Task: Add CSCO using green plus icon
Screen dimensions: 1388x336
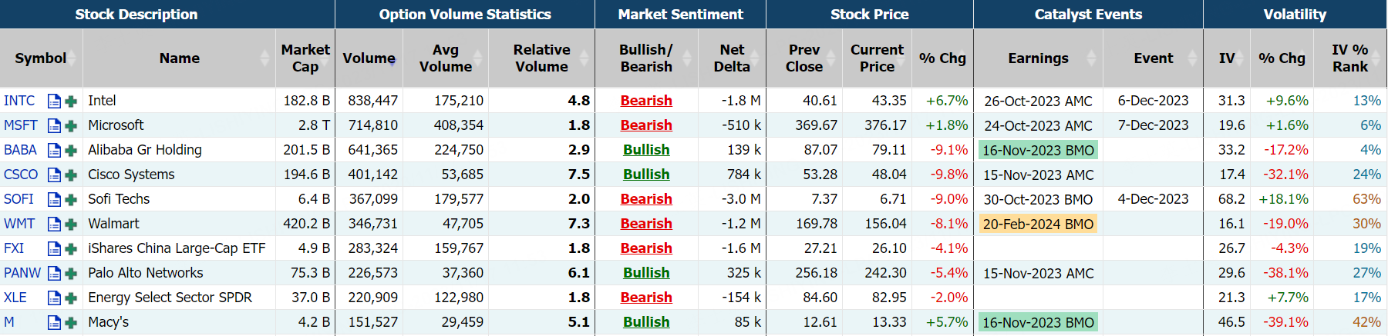Action: pyautogui.click(x=71, y=175)
